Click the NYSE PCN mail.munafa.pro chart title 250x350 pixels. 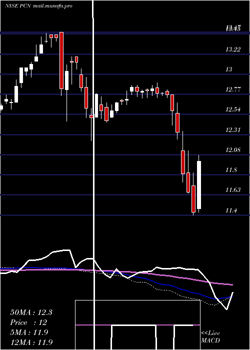click(x=38, y=6)
